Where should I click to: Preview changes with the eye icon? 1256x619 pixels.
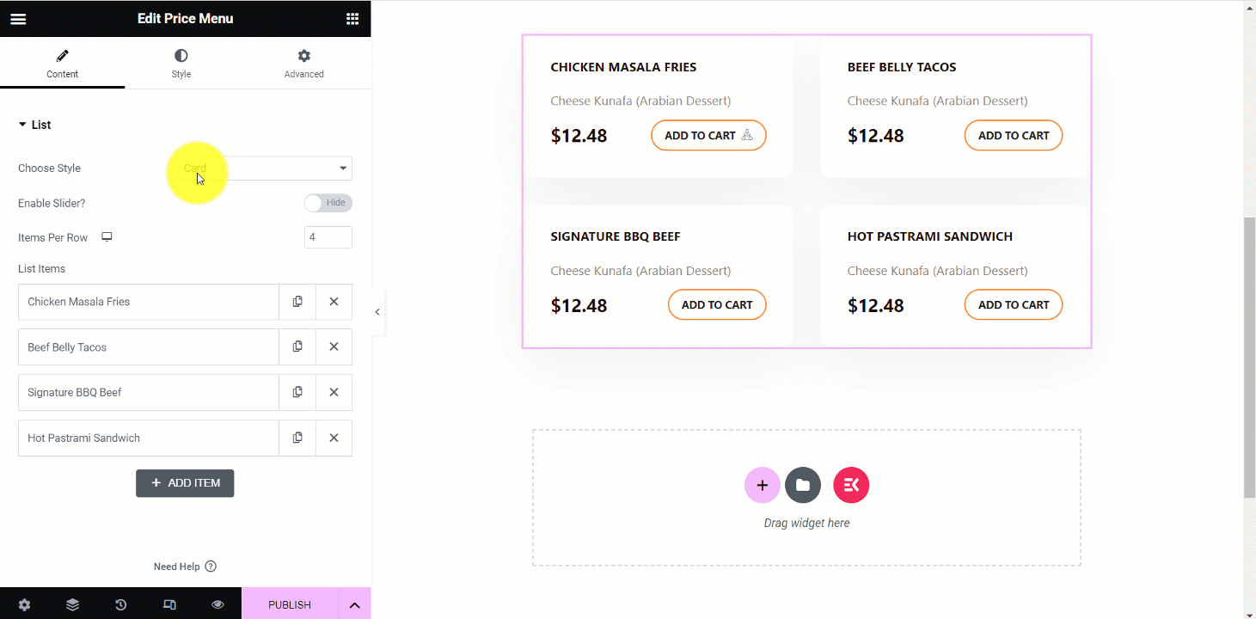(x=218, y=604)
